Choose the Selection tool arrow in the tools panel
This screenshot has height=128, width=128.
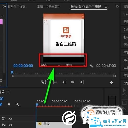point(124,90)
